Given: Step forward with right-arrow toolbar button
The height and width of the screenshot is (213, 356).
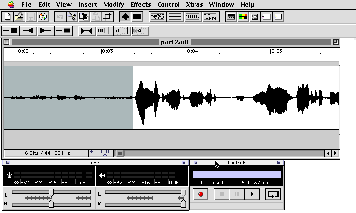Looking at the screenshot, I should (x=46, y=31).
